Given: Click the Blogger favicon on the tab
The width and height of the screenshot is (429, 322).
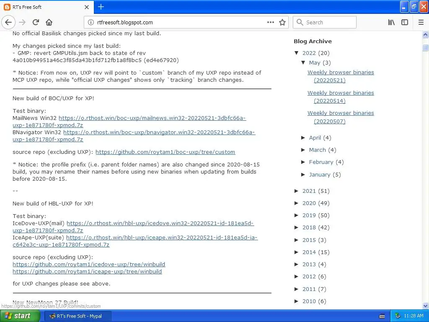Looking at the screenshot, I should [7, 7].
